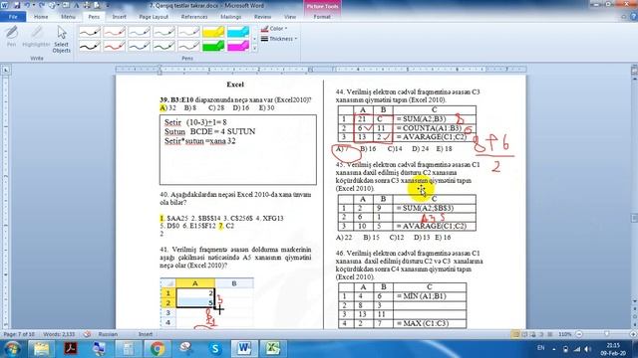This screenshot has width=638, height=358.
Task: Open Skype from taskbar
Action: [x=215, y=348]
